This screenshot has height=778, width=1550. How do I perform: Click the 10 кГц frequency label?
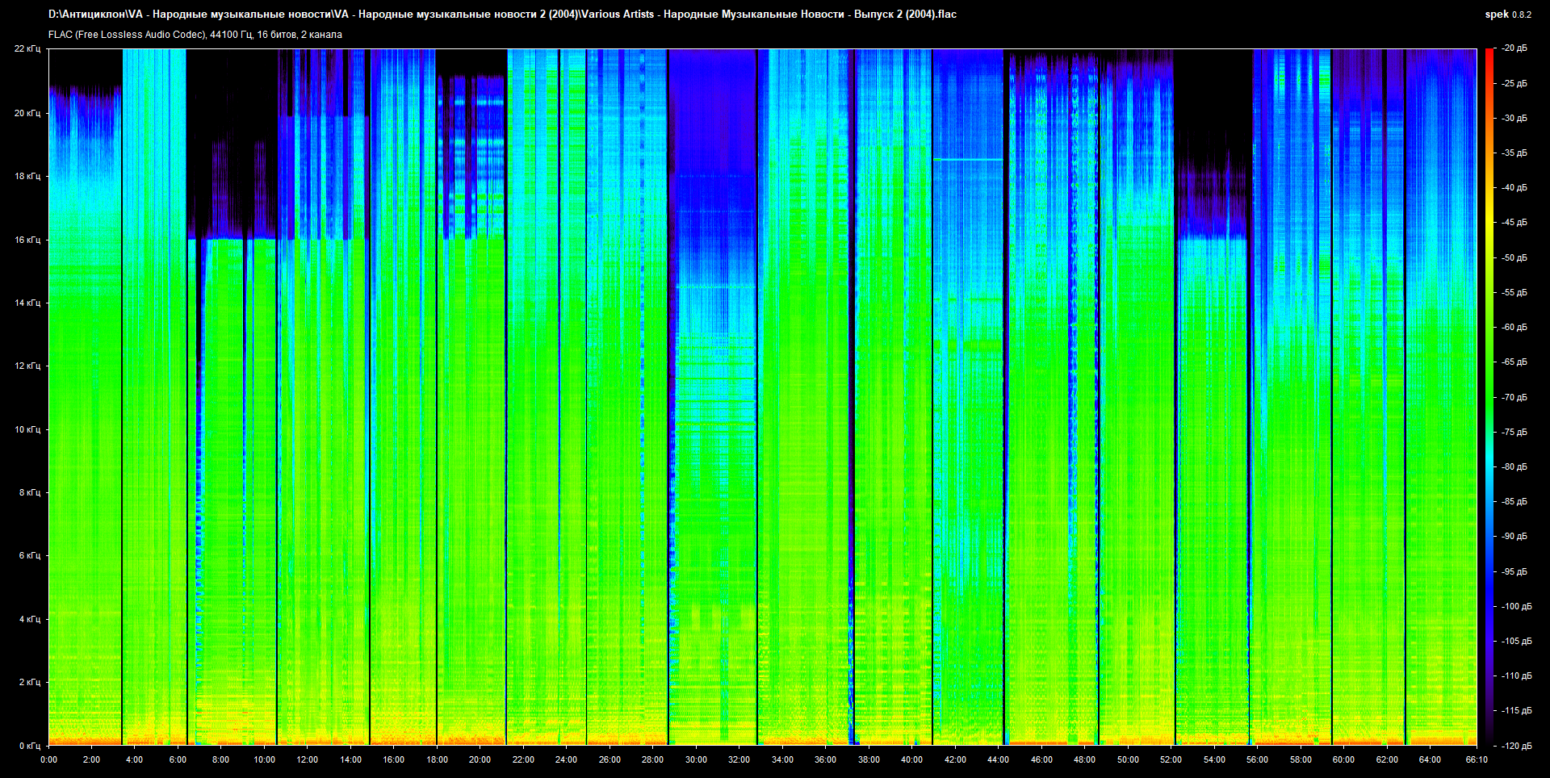(27, 429)
